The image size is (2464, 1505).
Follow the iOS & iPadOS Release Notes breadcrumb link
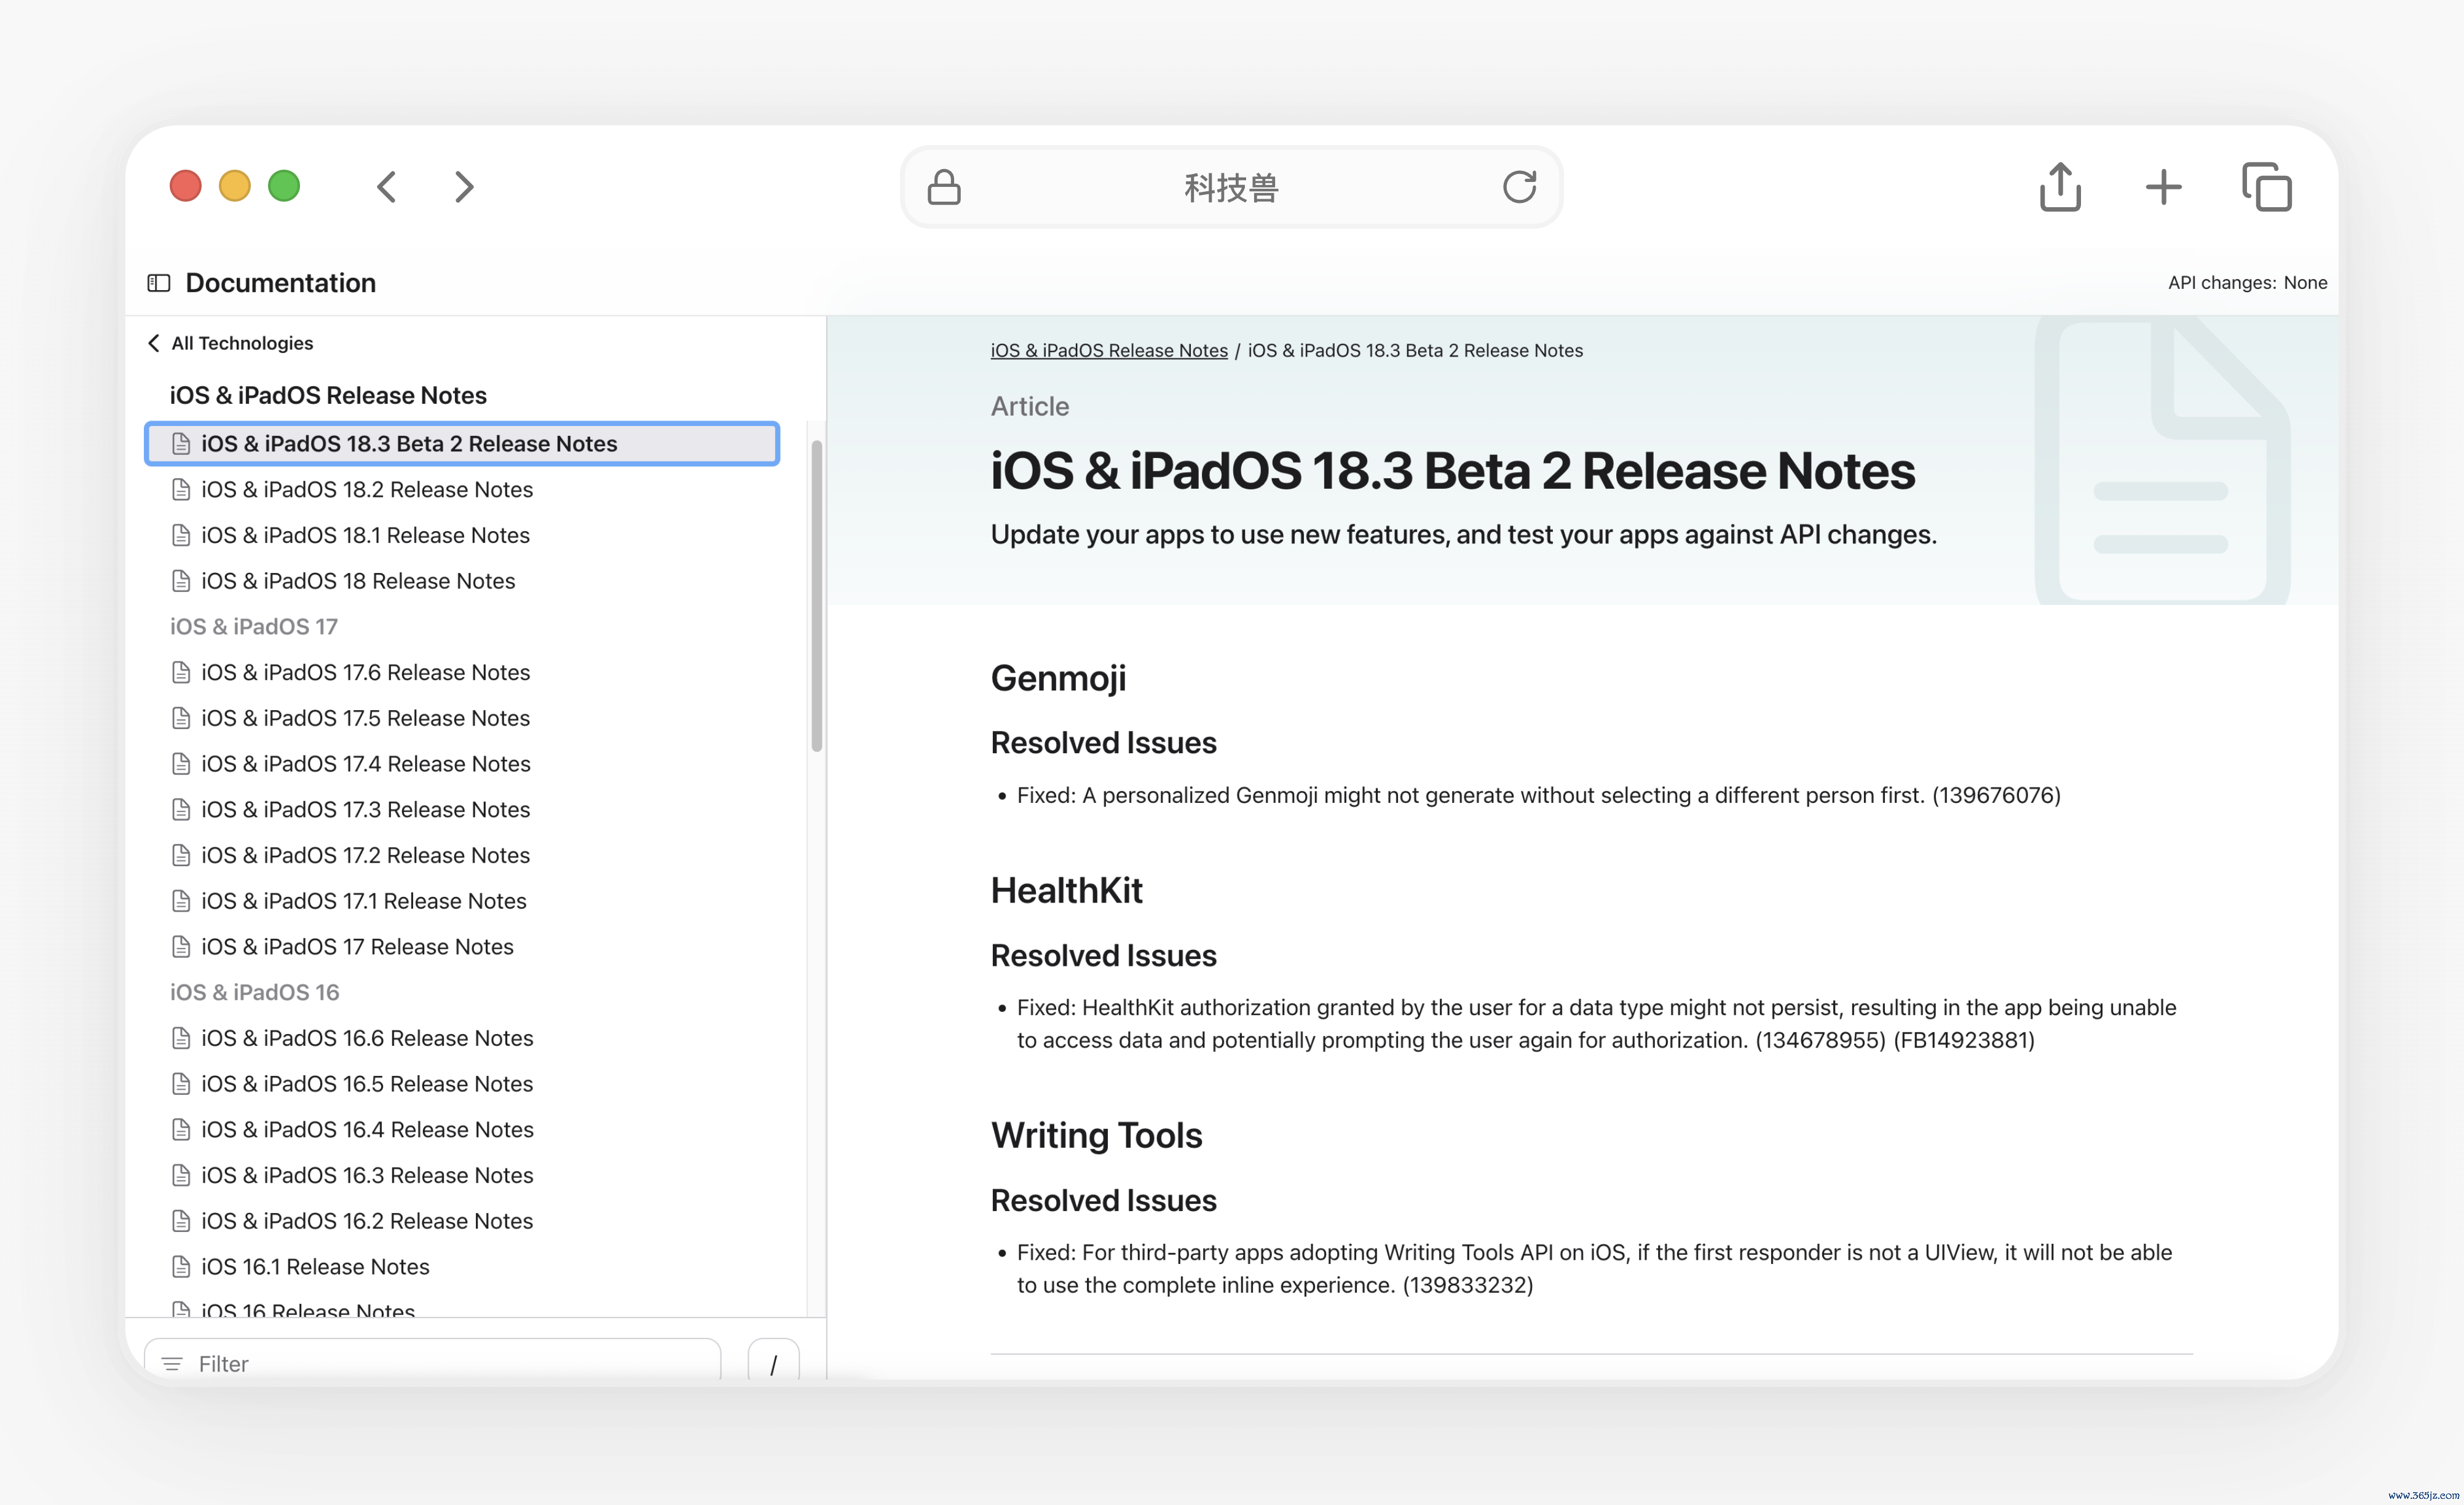coord(1109,350)
